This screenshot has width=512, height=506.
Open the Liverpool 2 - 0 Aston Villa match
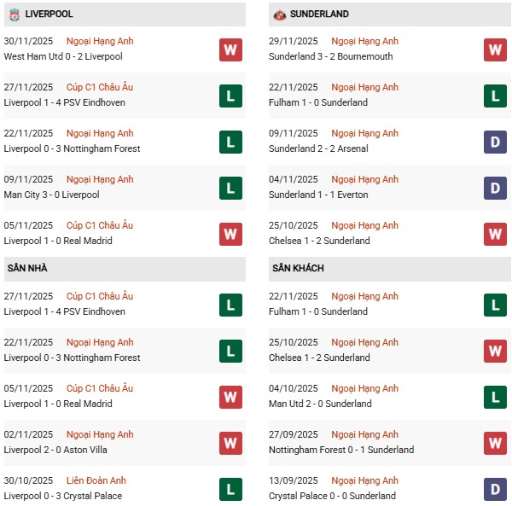(x=56, y=450)
